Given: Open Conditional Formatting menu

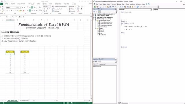Looking at the screenshot, I should click(x=60, y=7).
